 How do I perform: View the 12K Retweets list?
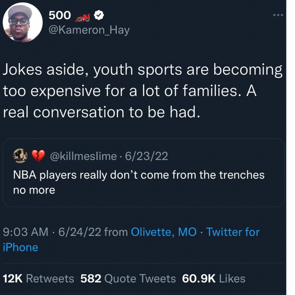[38, 279]
